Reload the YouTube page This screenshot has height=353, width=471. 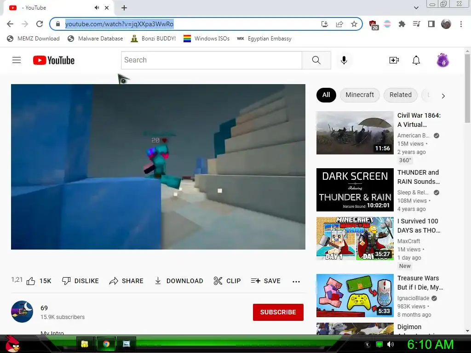click(40, 24)
